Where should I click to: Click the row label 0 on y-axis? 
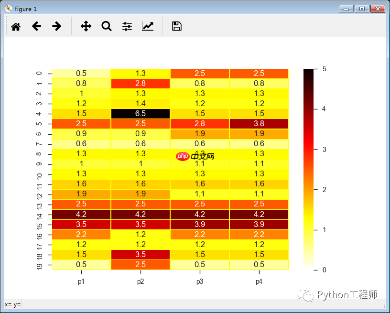[39, 73]
